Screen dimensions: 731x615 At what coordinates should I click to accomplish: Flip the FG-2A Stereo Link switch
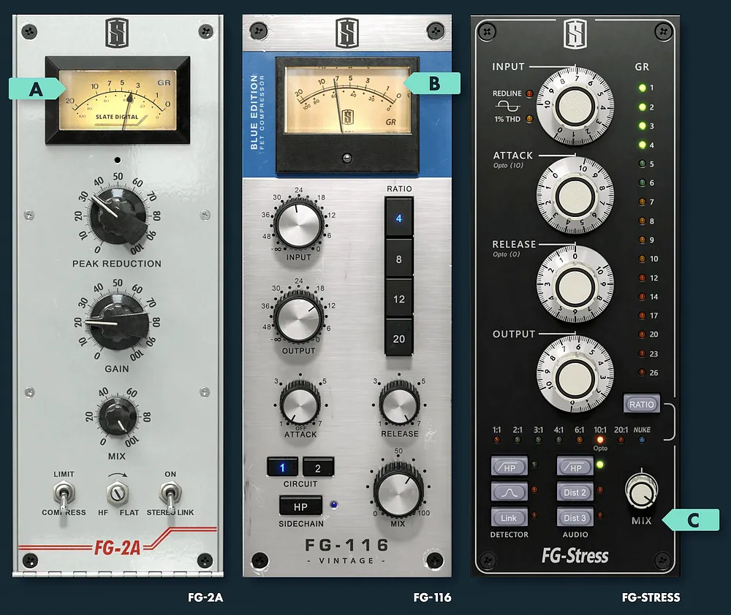click(x=170, y=495)
